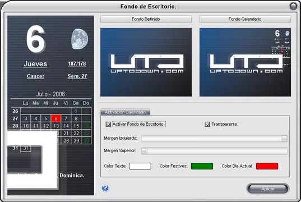This screenshot has height=202, width=301.
Task: Click the round button in title bar corner
Action: pyautogui.click(x=293, y=6)
